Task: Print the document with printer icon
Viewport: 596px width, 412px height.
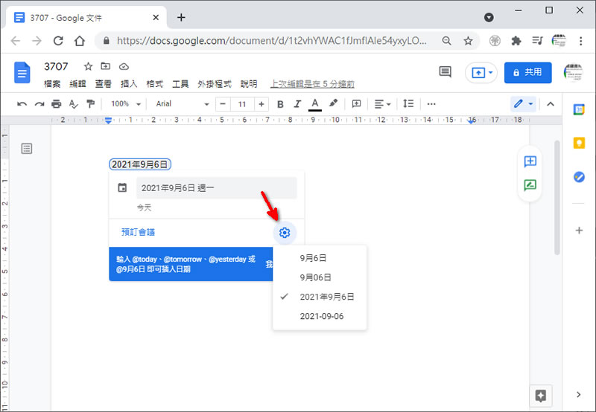Action: pos(57,104)
